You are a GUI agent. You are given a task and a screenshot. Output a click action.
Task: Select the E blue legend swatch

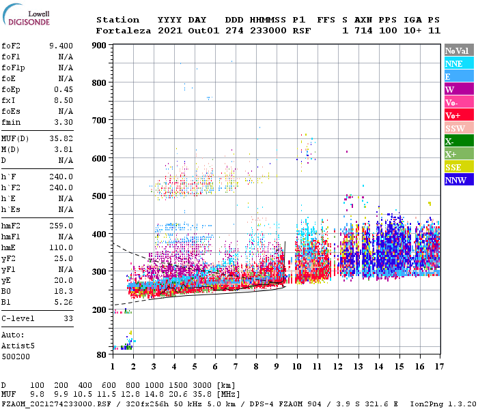pos(459,76)
